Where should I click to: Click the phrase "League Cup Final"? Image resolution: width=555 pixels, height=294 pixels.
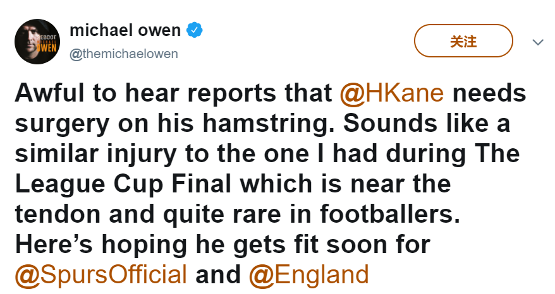pos(123,184)
